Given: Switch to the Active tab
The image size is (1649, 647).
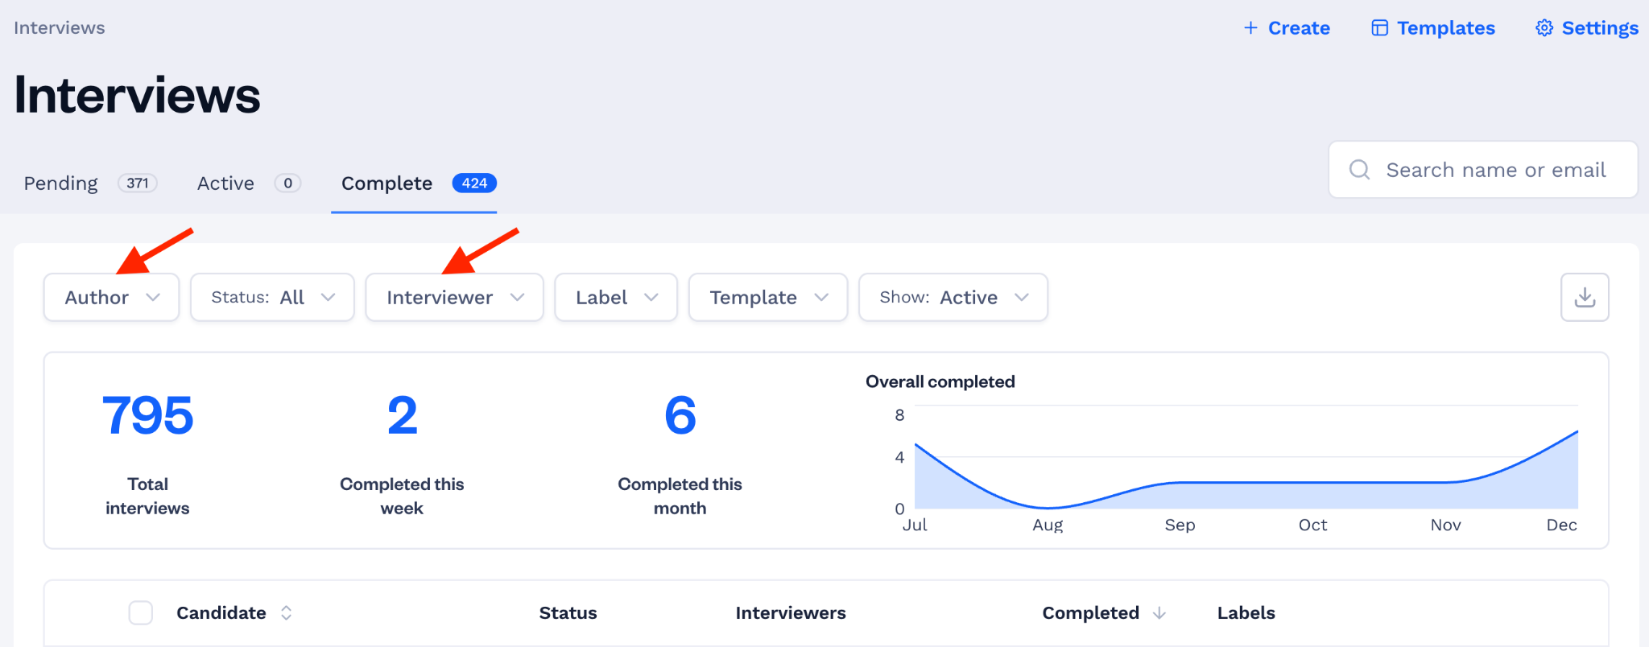Looking at the screenshot, I should 249,183.
